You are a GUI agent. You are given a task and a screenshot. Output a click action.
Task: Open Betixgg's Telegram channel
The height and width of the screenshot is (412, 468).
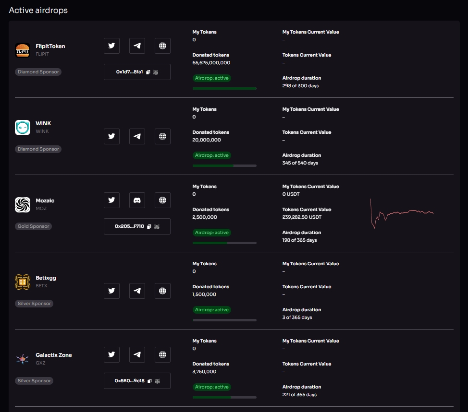click(x=137, y=291)
